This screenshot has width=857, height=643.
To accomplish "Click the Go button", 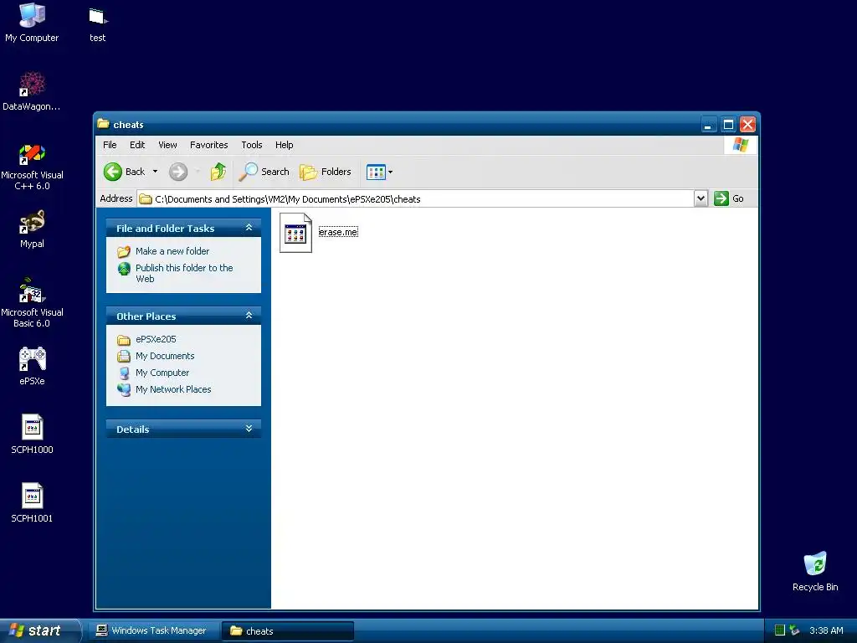I will (x=729, y=198).
